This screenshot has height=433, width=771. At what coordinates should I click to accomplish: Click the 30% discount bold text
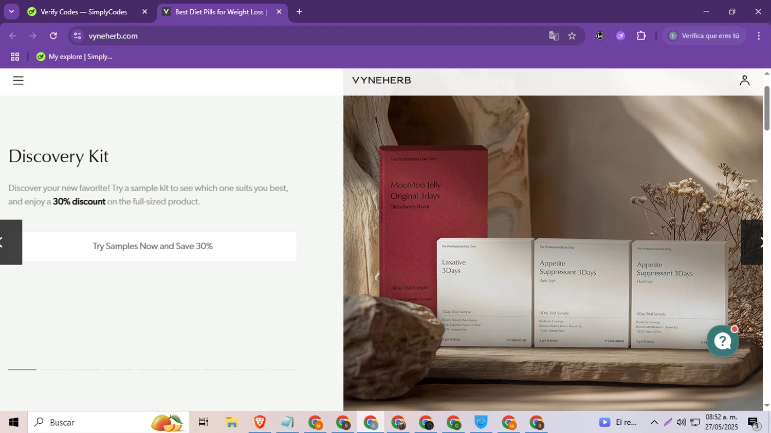(79, 202)
